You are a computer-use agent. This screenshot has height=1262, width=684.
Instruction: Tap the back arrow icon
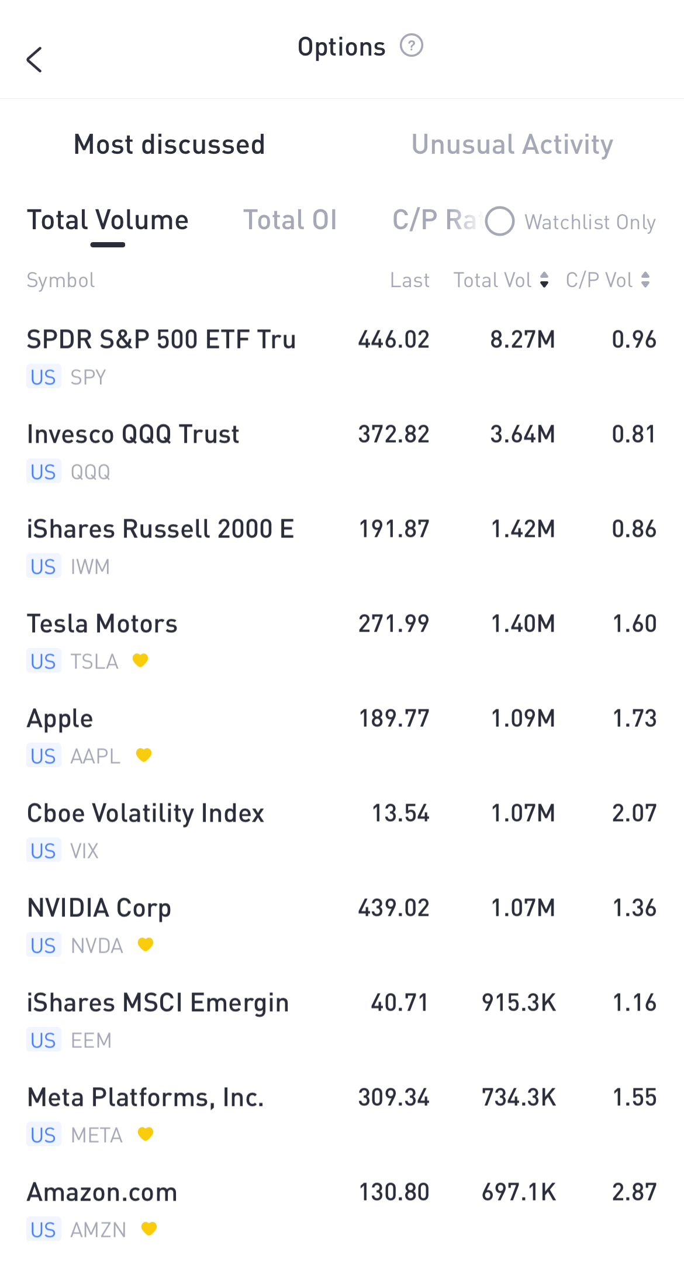click(34, 60)
